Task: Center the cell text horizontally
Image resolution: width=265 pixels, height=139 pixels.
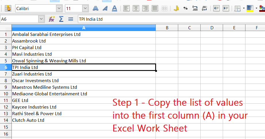Action: click(136, 8)
